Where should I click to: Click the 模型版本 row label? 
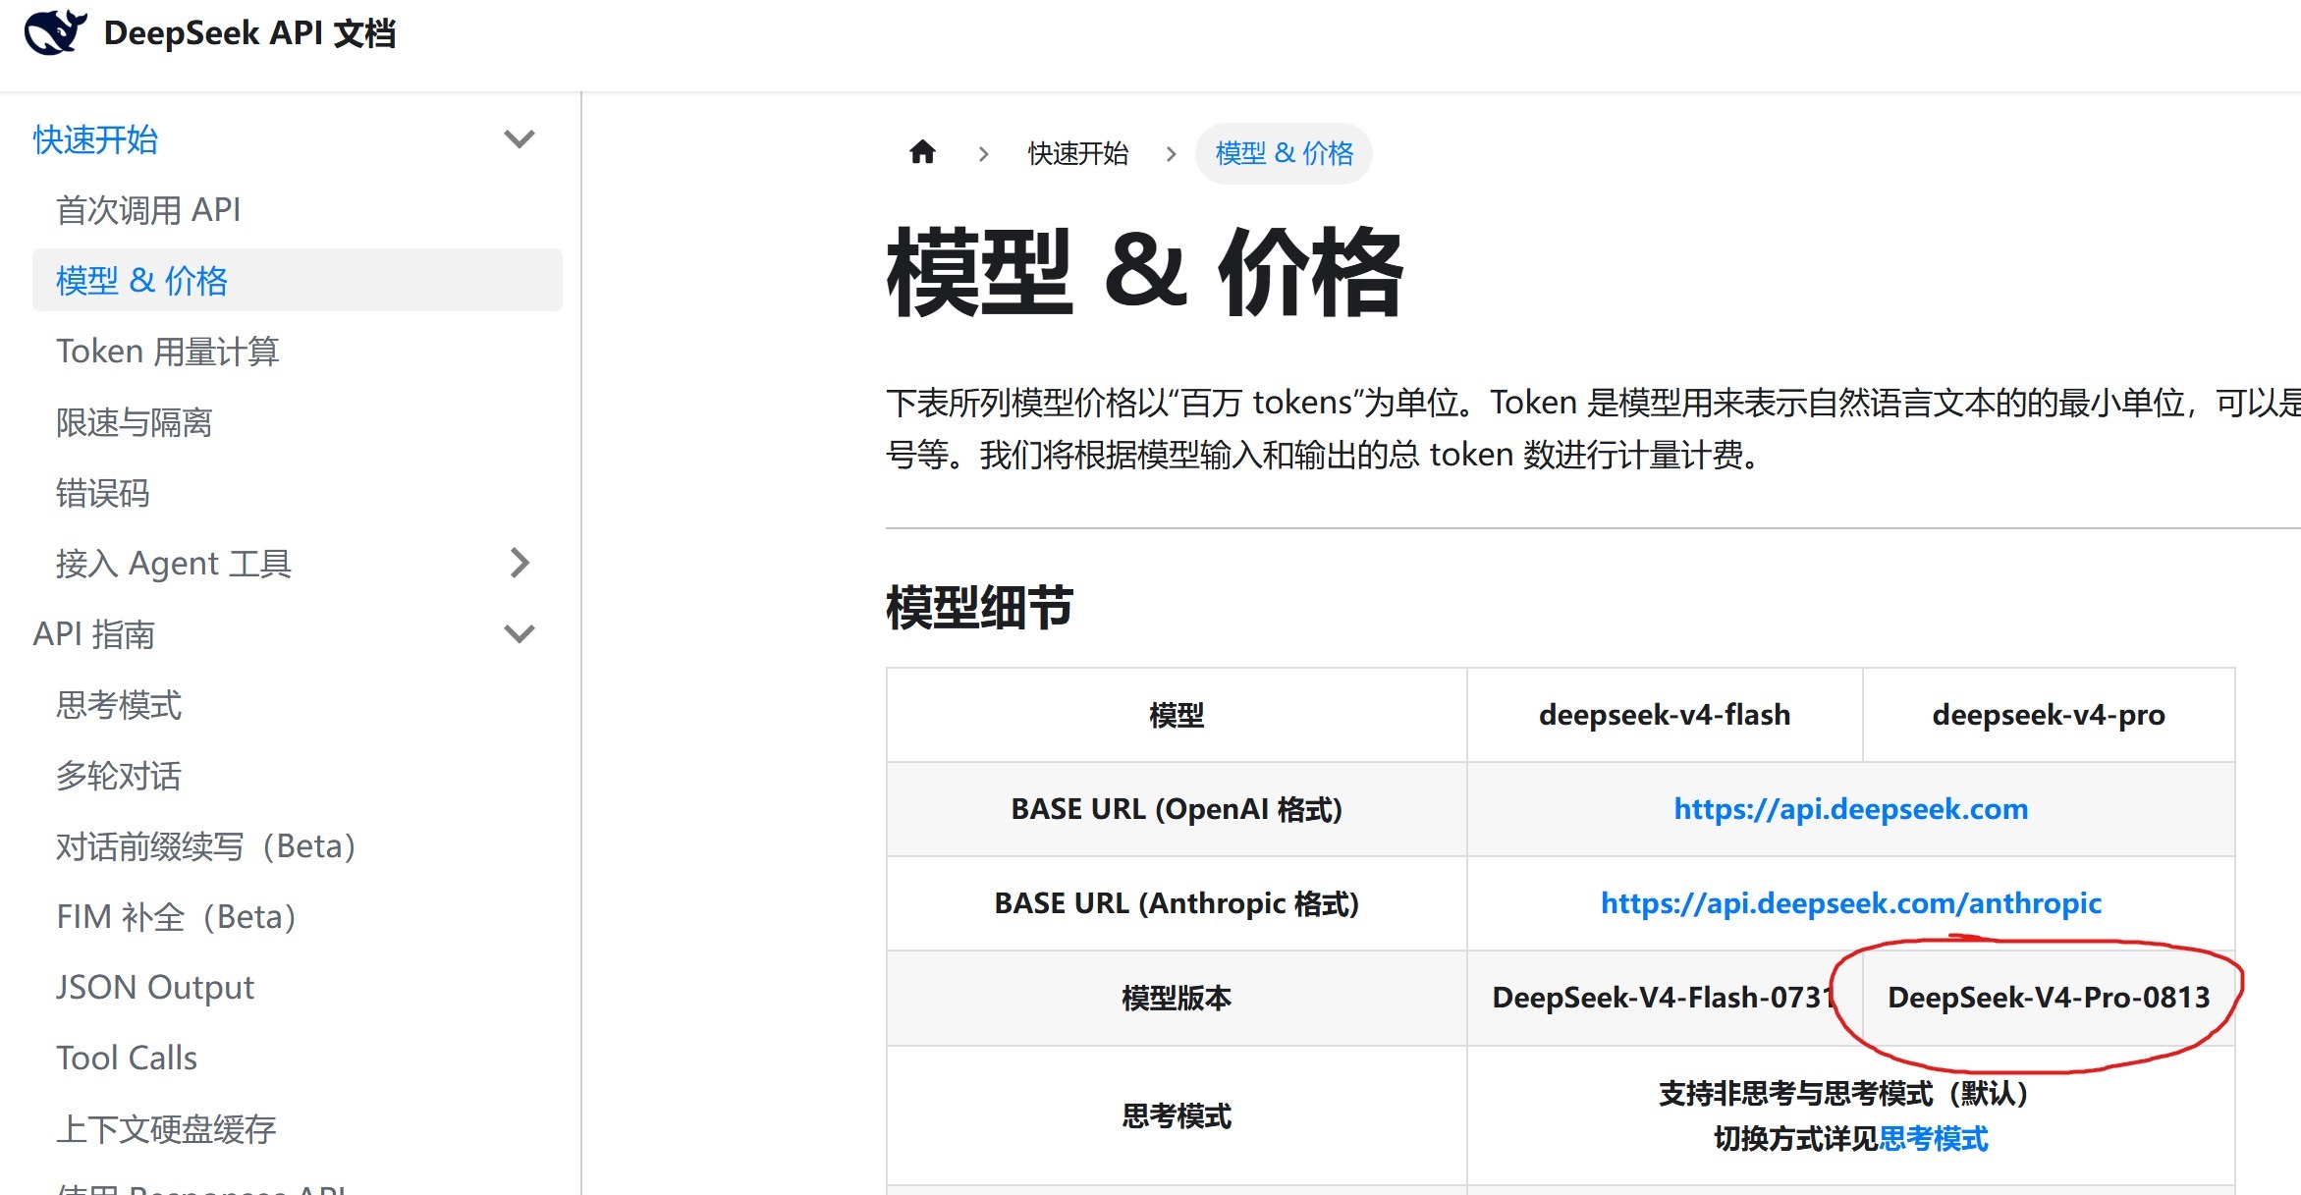[x=1177, y=998]
